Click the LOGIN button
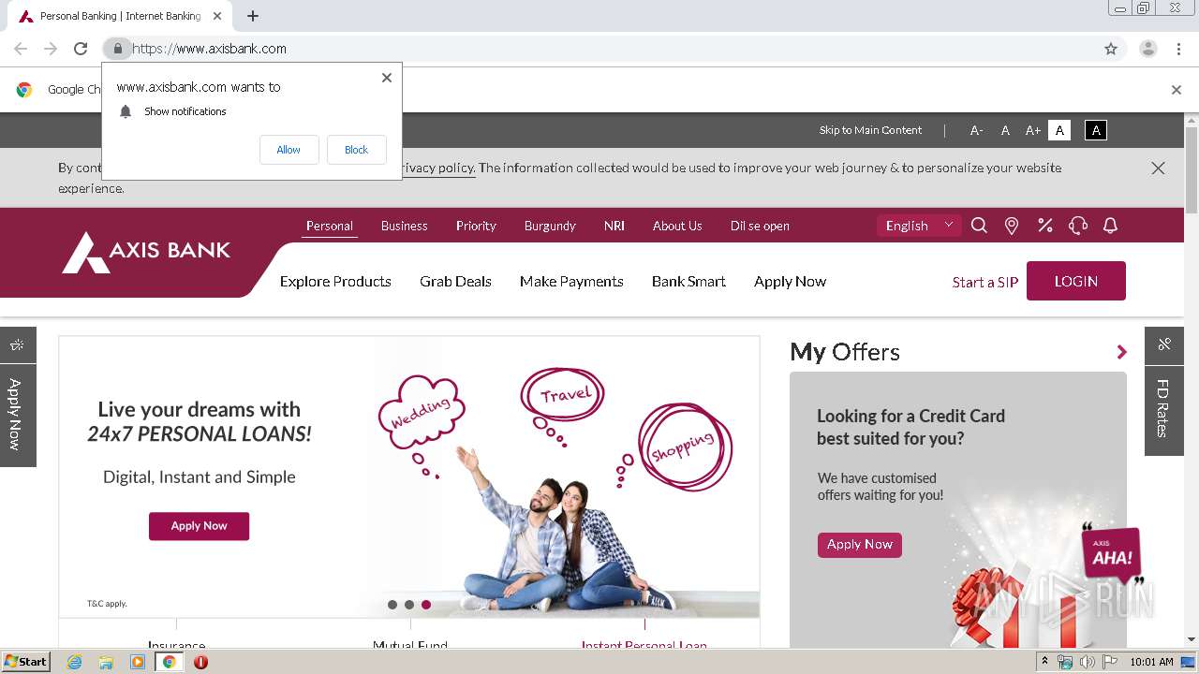Image resolution: width=1199 pixels, height=674 pixels. pyautogui.click(x=1076, y=281)
